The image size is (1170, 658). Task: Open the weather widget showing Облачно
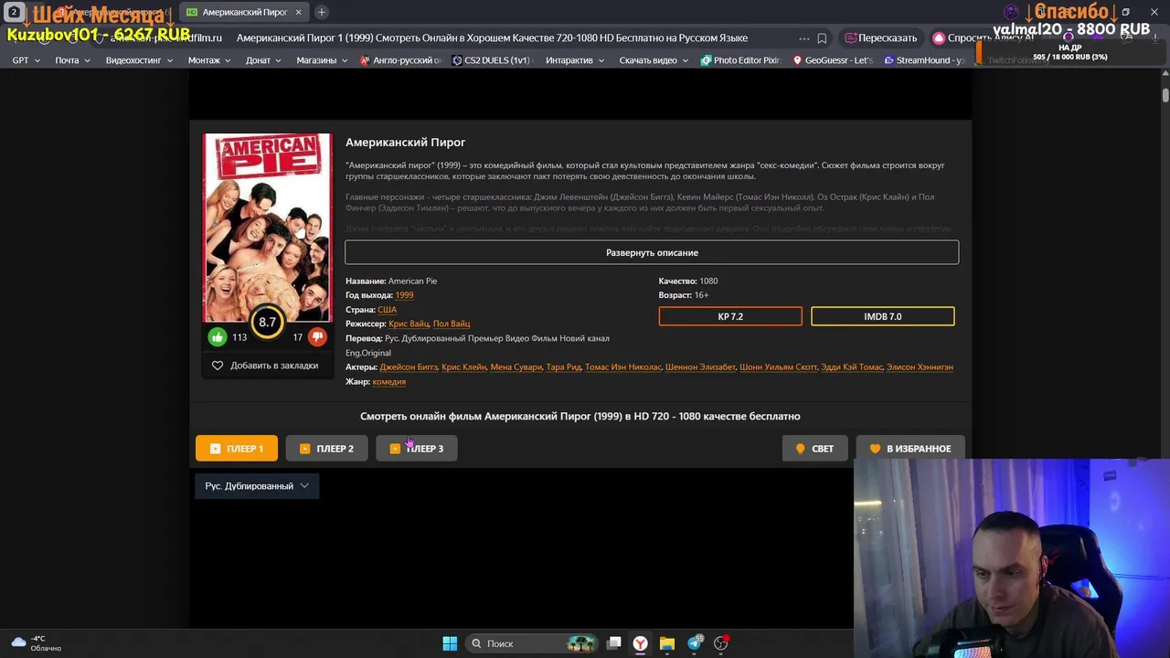coord(37,643)
